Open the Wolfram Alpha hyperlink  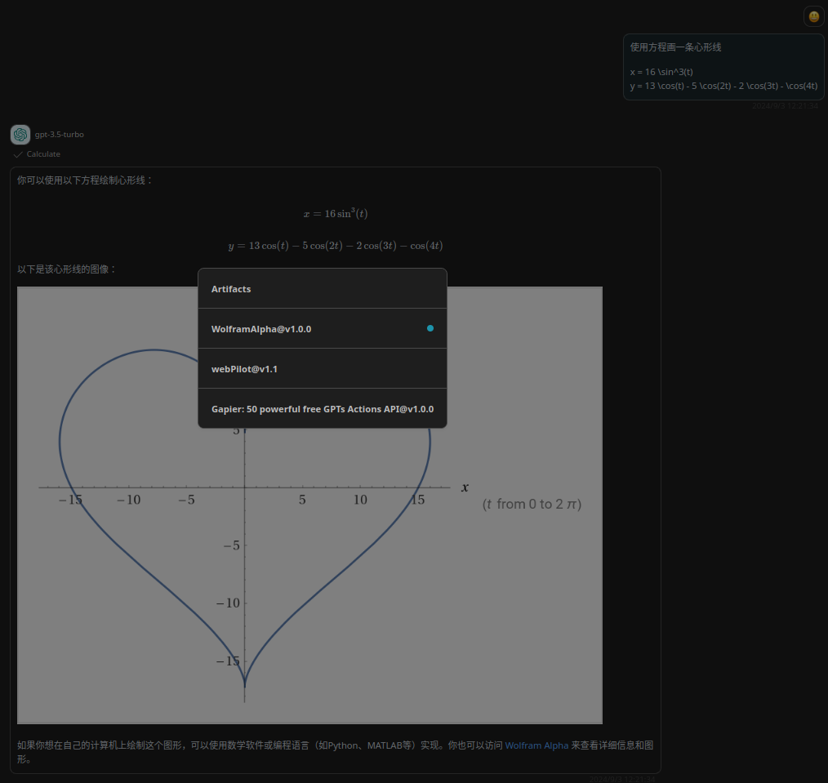pyautogui.click(x=536, y=745)
